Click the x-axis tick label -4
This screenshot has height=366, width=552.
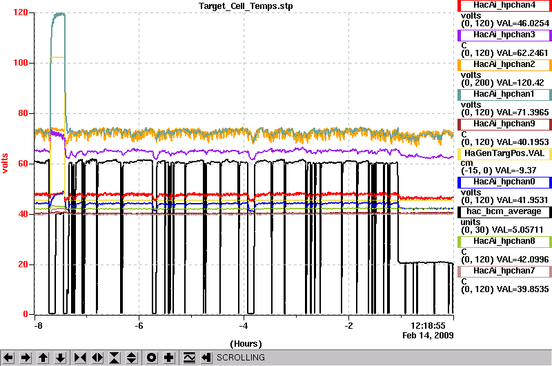[x=244, y=326]
